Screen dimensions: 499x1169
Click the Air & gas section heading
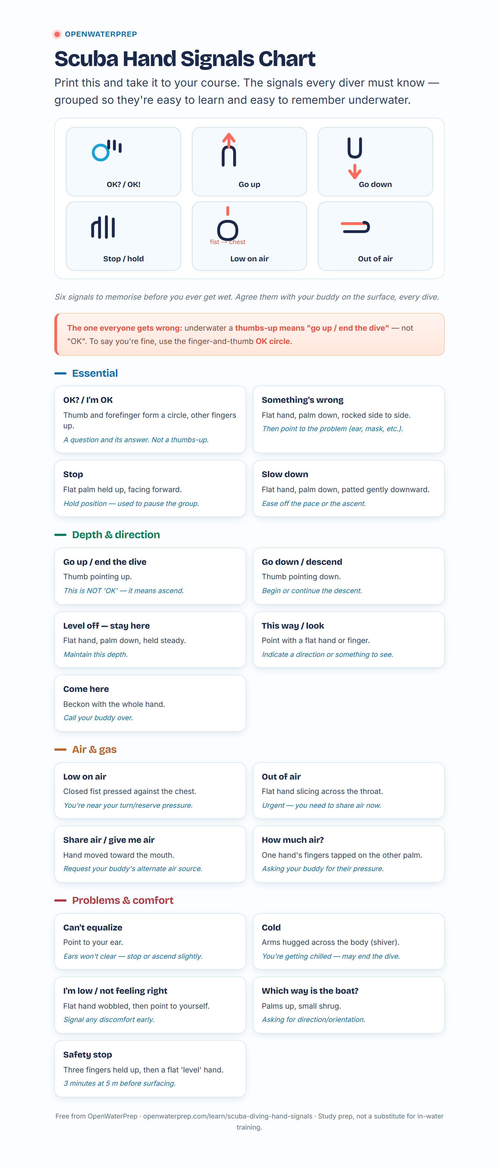click(94, 749)
